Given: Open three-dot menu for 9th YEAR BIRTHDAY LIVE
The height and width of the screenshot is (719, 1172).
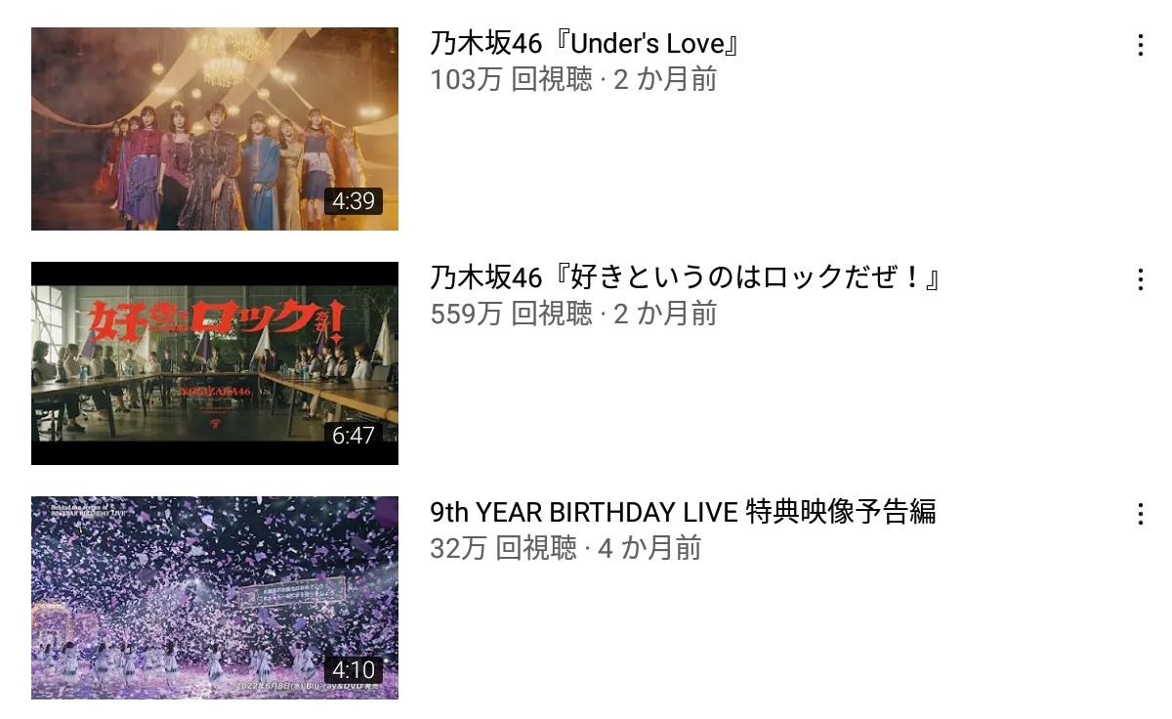Looking at the screenshot, I should coord(1140,514).
